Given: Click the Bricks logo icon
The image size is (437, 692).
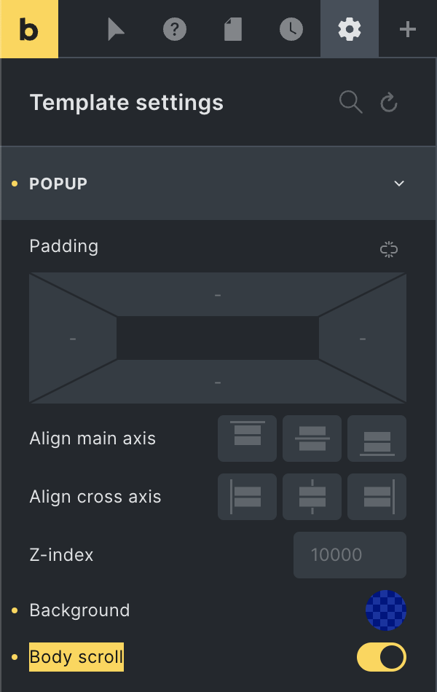Looking at the screenshot, I should [x=29, y=29].
